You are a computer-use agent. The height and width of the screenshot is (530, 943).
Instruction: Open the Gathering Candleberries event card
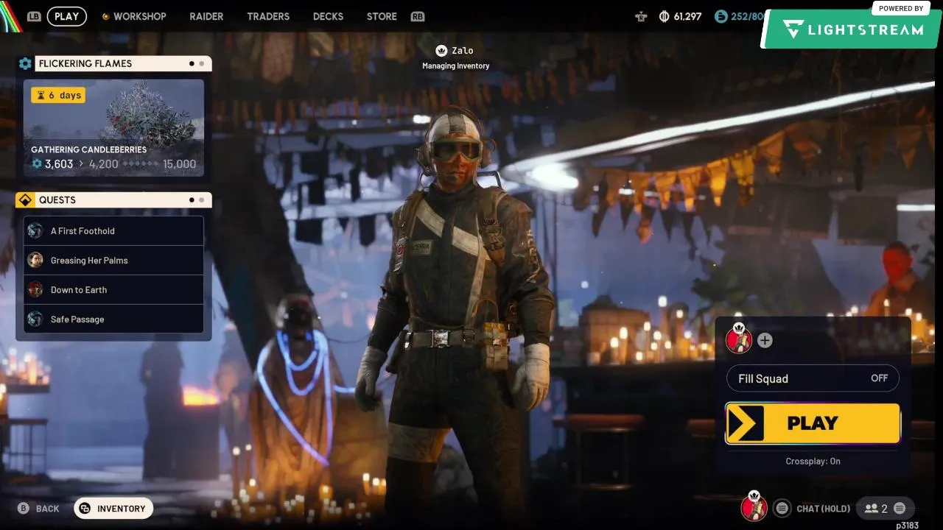tap(113, 128)
